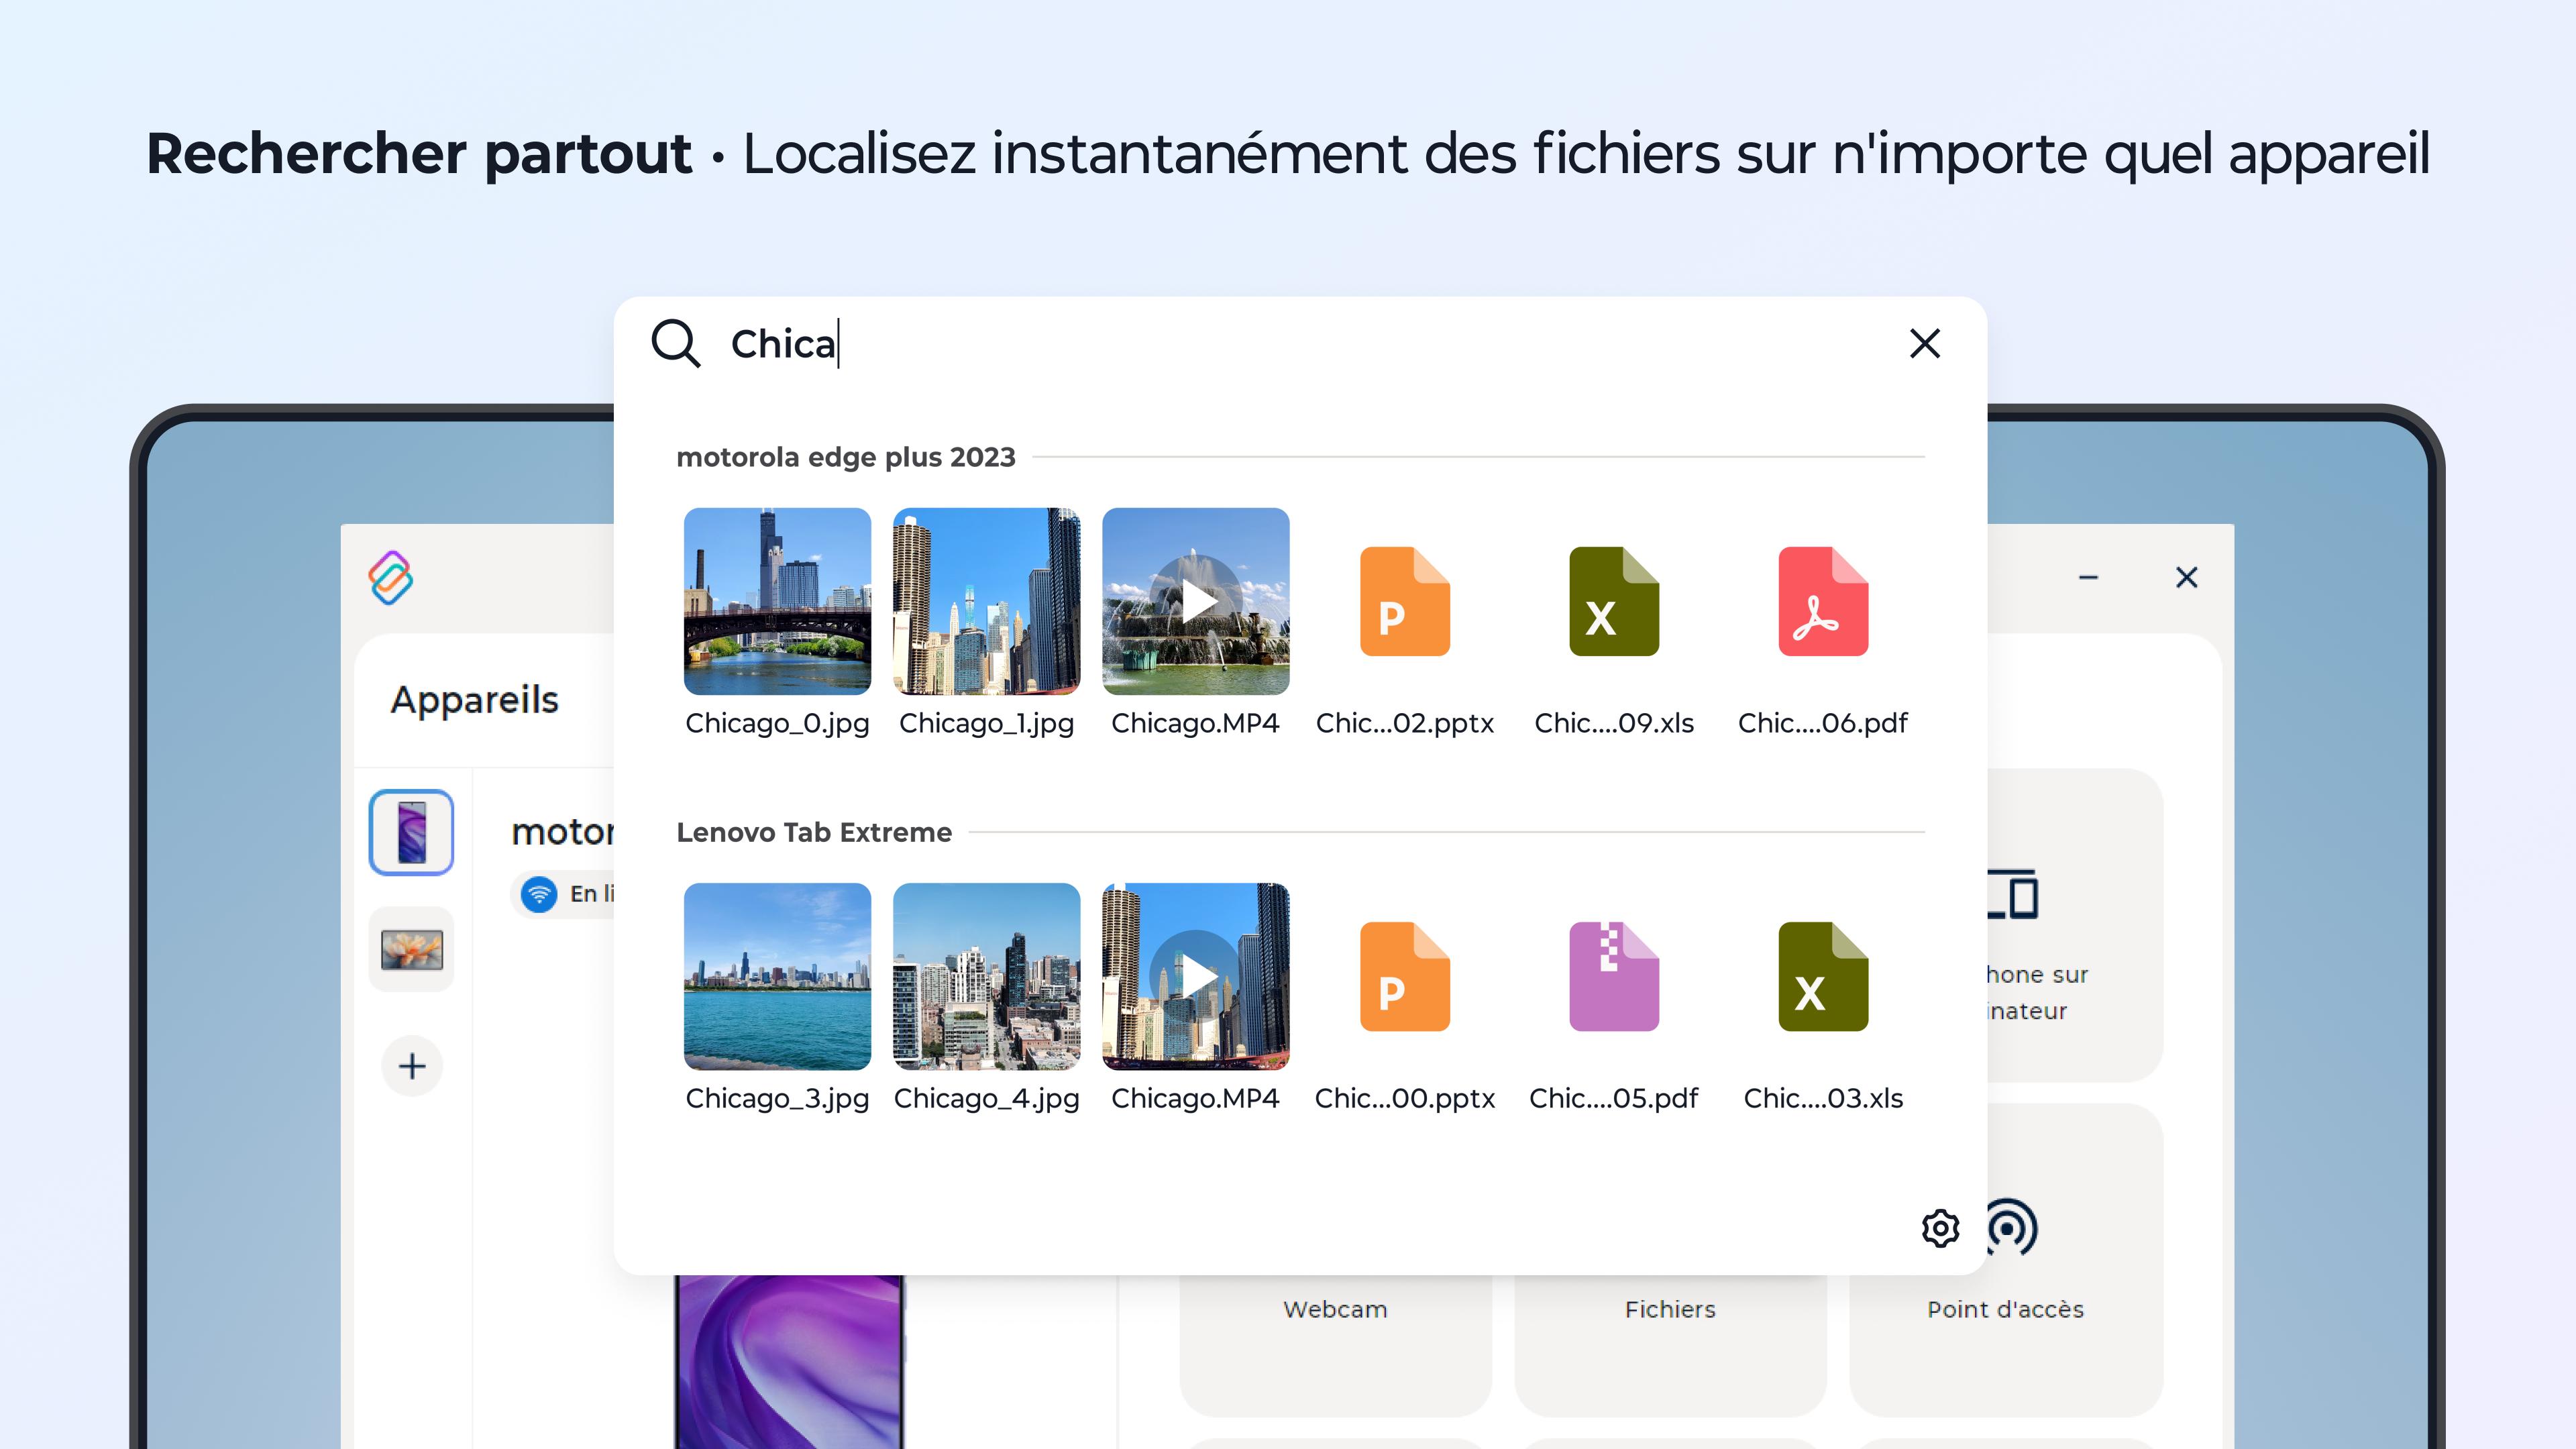The width and height of the screenshot is (2576, 1449).
Task: Open Chicago_0.jpg thumbnail
Action: tap(777, 601)
